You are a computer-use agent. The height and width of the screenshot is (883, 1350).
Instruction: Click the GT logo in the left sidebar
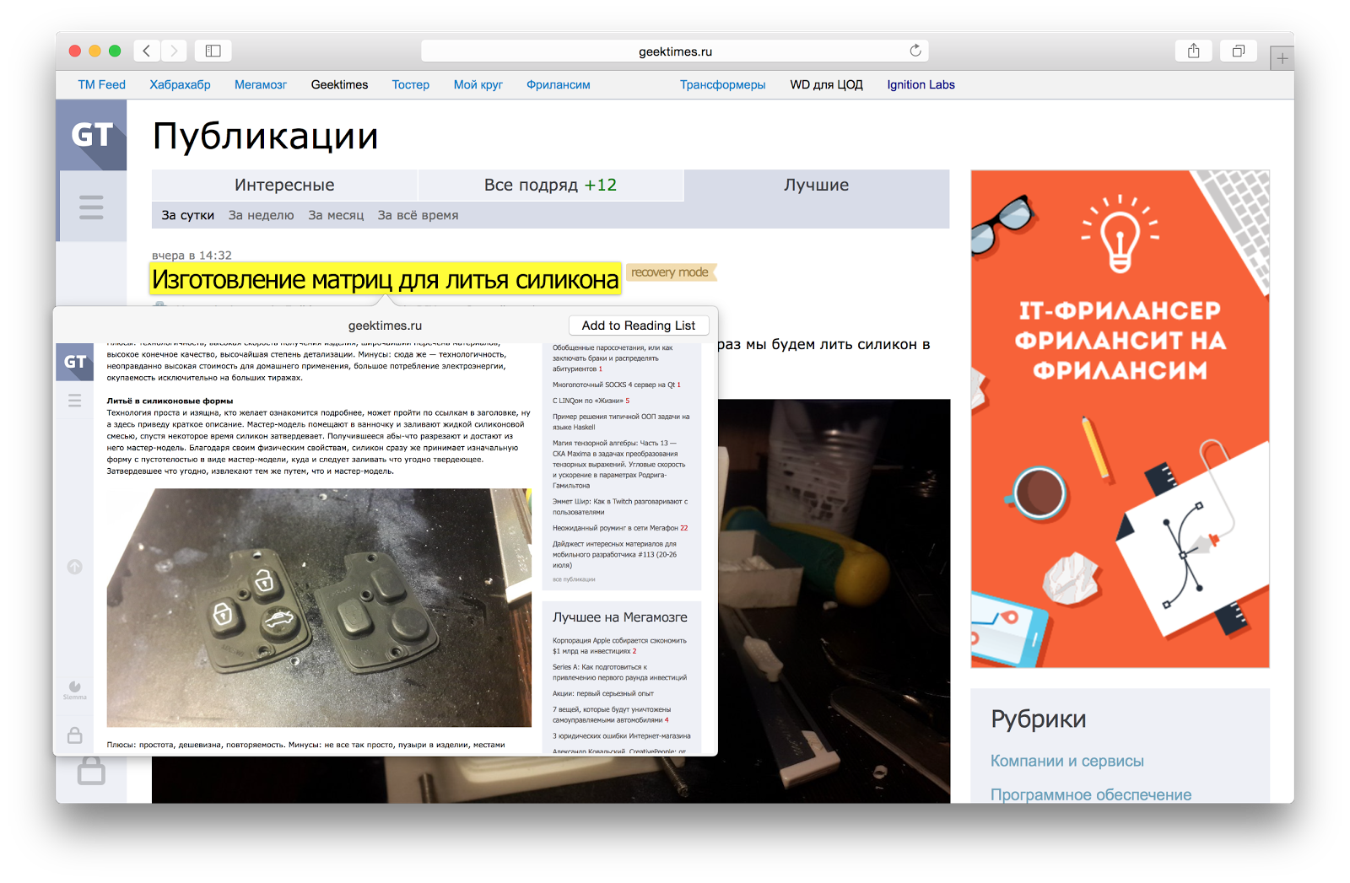pos(91,135)
